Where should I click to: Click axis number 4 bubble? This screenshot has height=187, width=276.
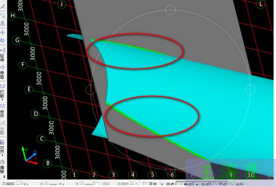[133, 175]
